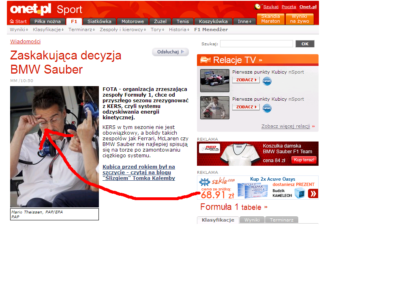
Task: Switch to Wyniki tab under Formuła 1 tabele
Action: click(x=252, y=220)
